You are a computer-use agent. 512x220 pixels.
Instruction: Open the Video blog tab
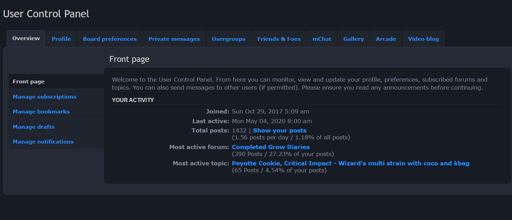[423, 39]
